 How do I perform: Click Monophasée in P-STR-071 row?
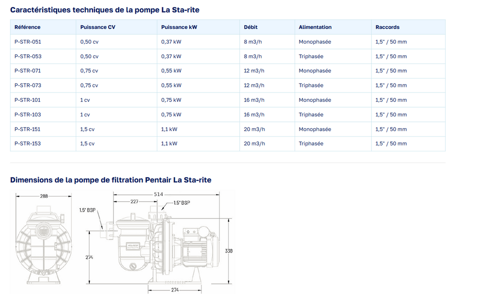pos(315,71)
